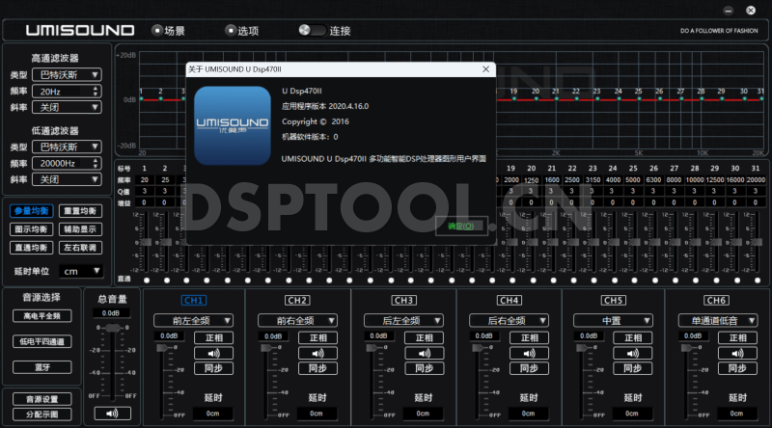The width and height of the screenshot is (772, 428).
Task: Open the 延时单位 cm dropdown
Action: [81, 271]
